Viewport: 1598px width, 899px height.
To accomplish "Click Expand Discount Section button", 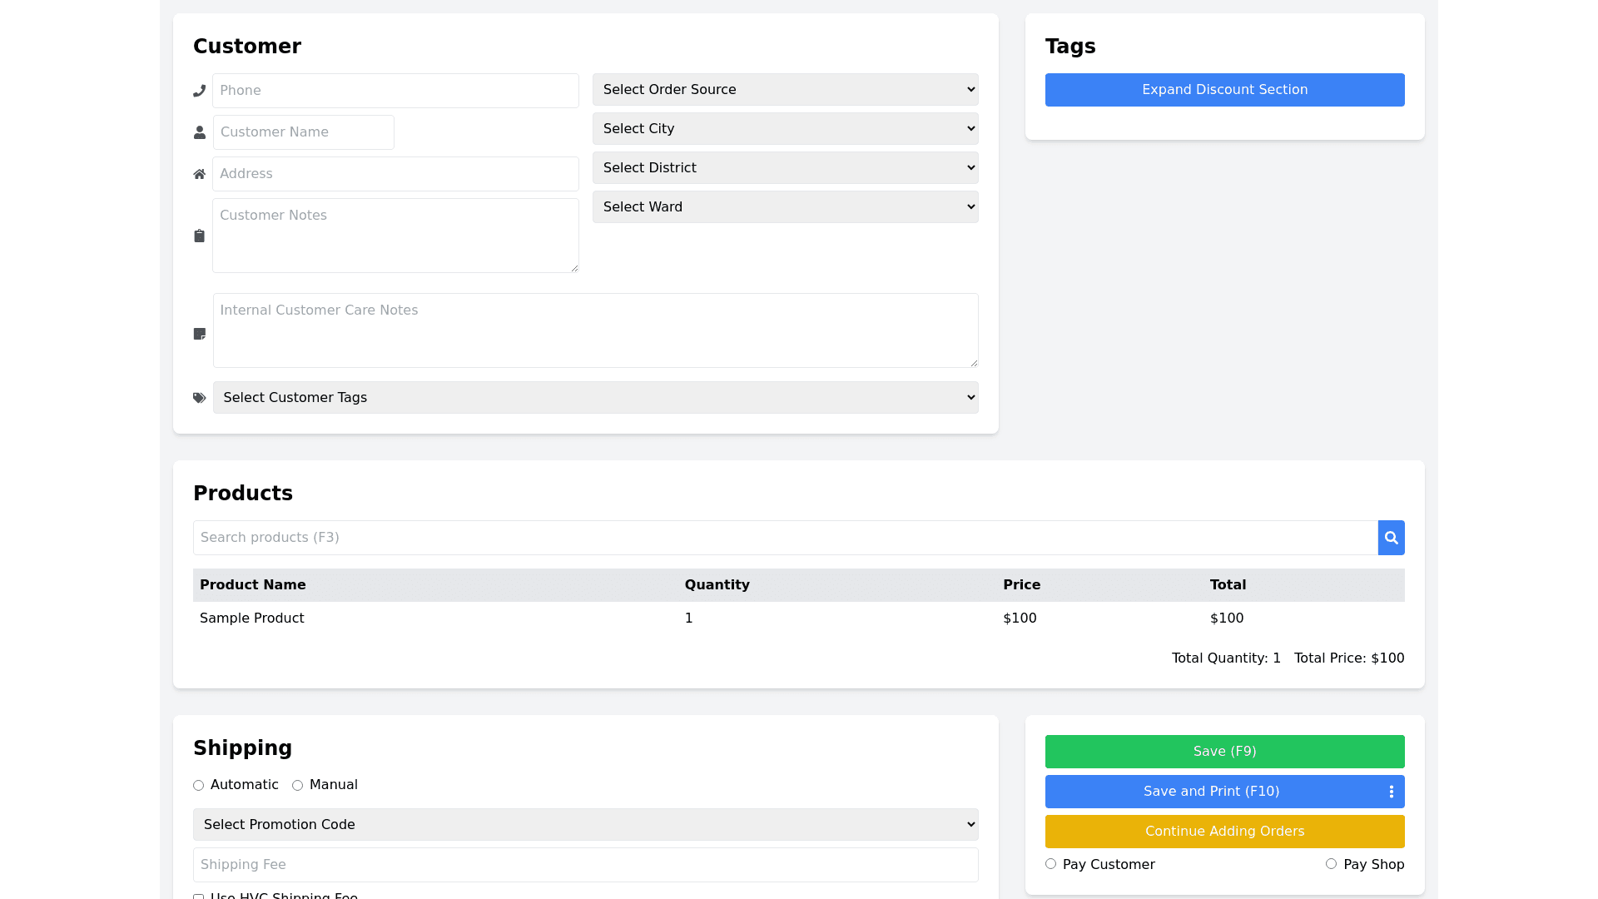I will pos(1224,90).
